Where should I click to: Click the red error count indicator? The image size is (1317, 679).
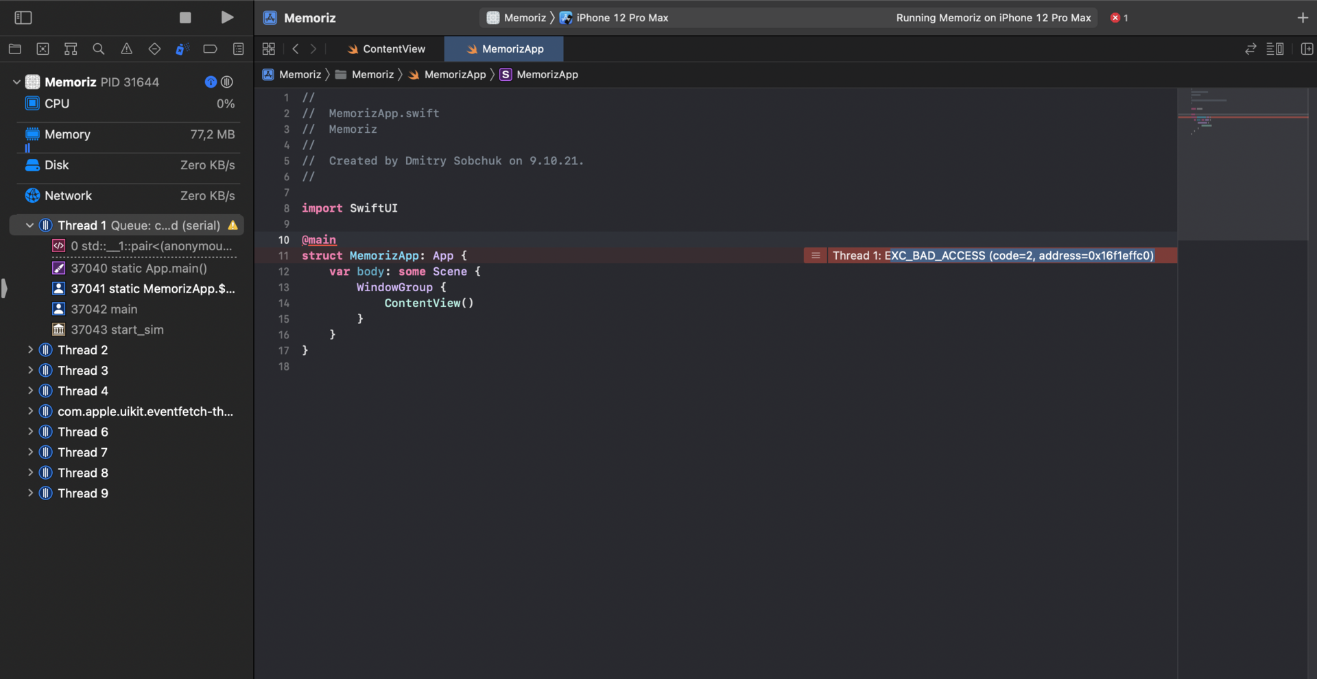coord(1119,18)
